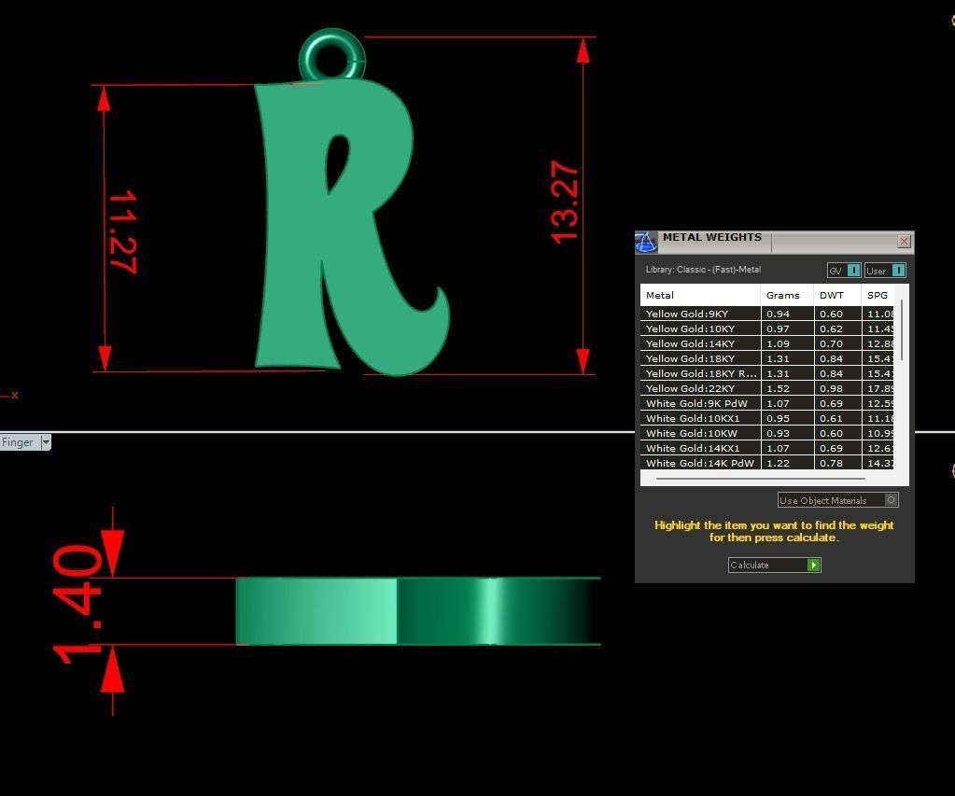
Task: Click the Metal Weights cone icon
Action: [646, 242]
